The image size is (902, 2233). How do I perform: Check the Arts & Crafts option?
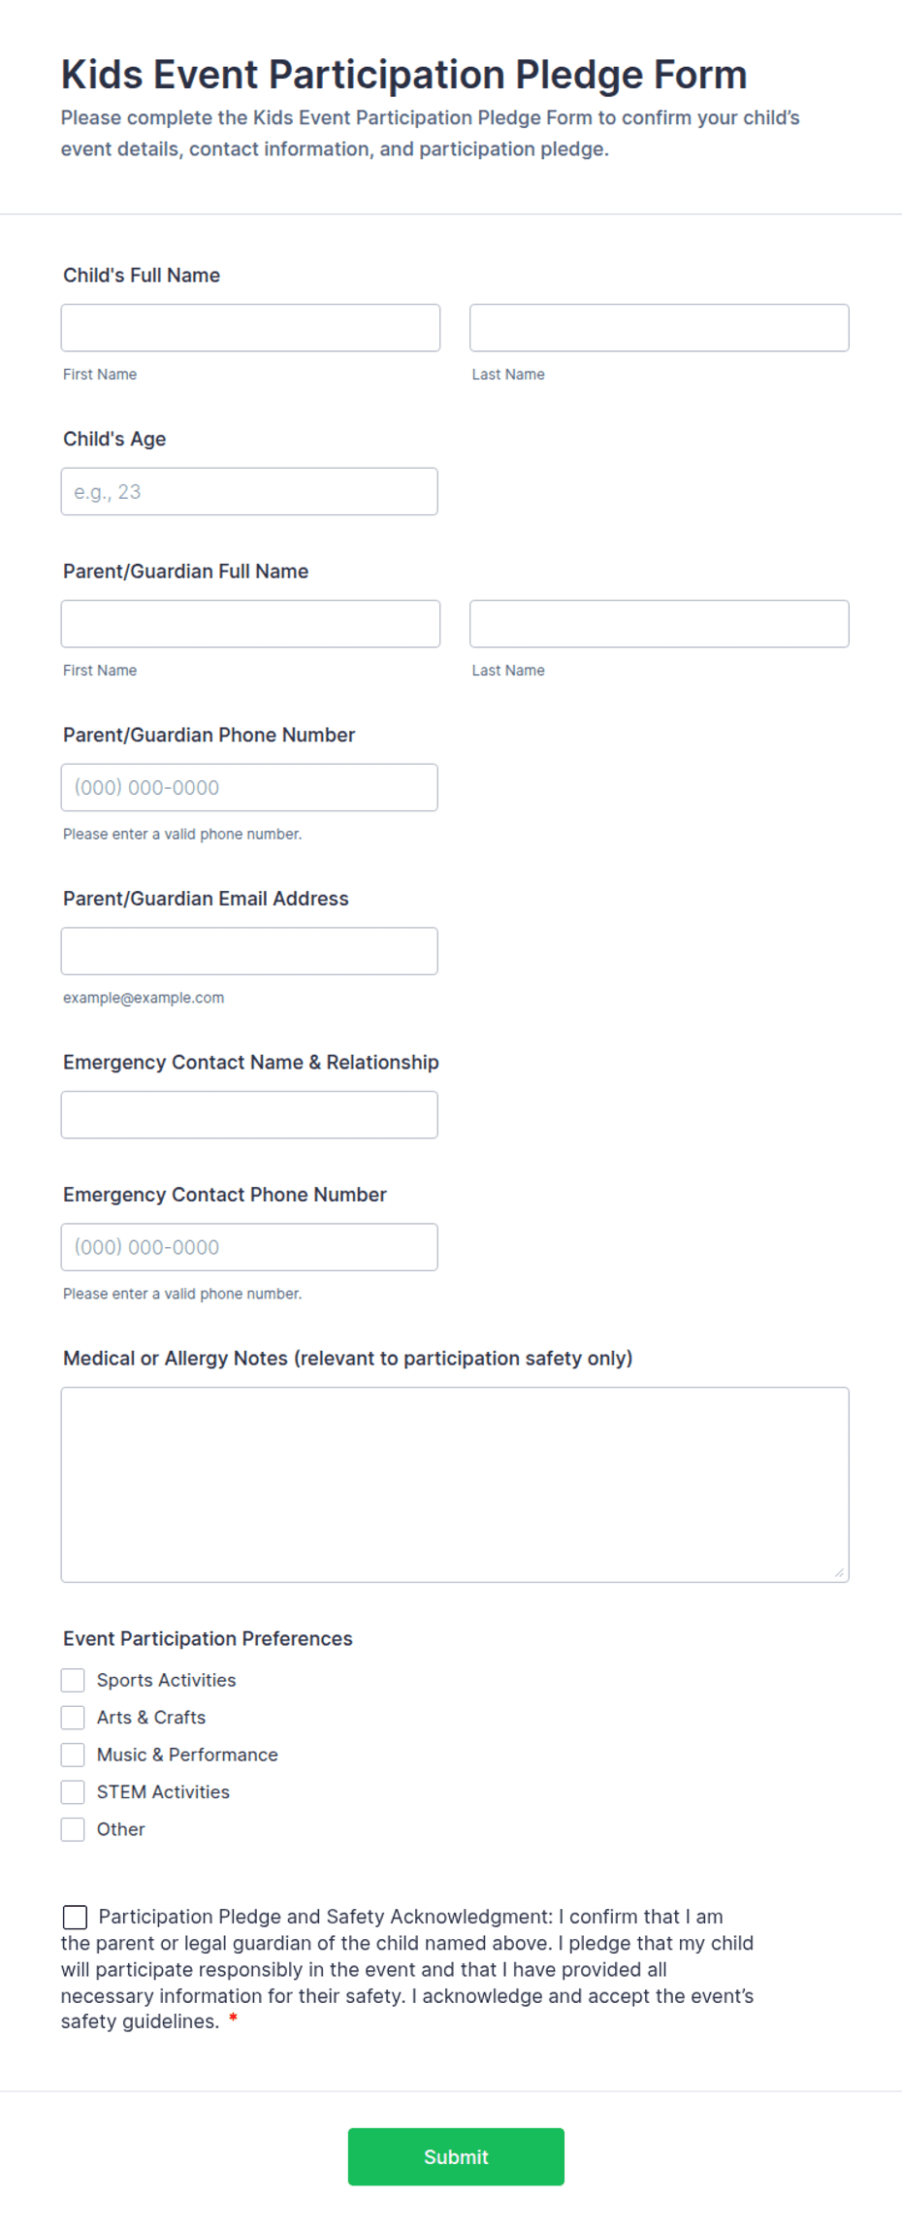[x=73, y=1718]
